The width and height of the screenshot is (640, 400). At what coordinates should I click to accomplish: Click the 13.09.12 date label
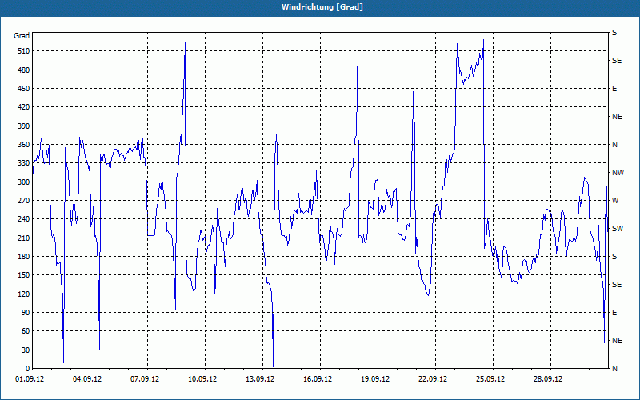tap(260, 379)
